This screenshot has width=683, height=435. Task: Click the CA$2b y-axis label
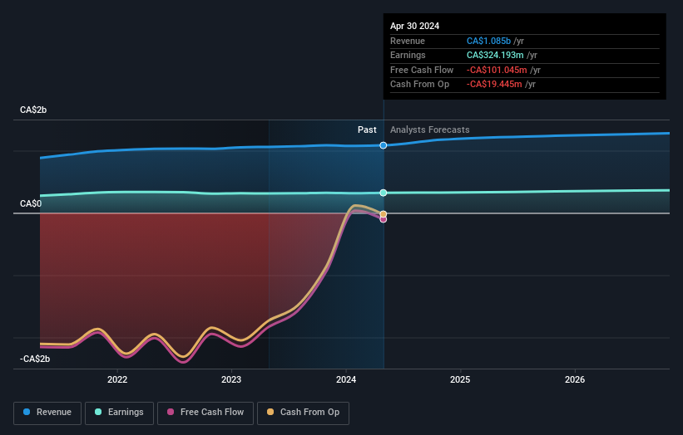[x=33, y=110]
